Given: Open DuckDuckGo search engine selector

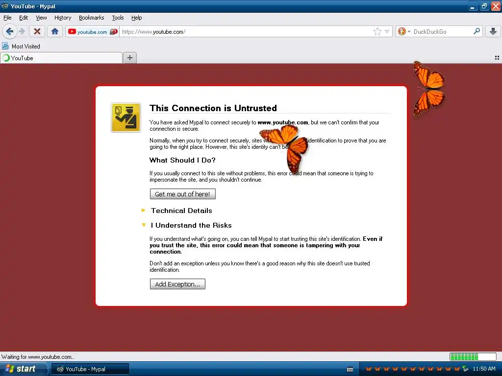Looking at the screenshot, I should [x=404, y=31].
